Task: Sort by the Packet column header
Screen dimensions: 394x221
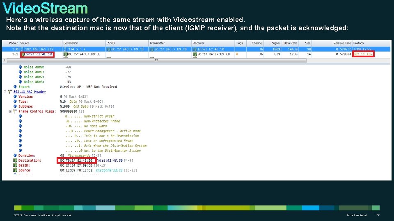Action: click(13, 43)
